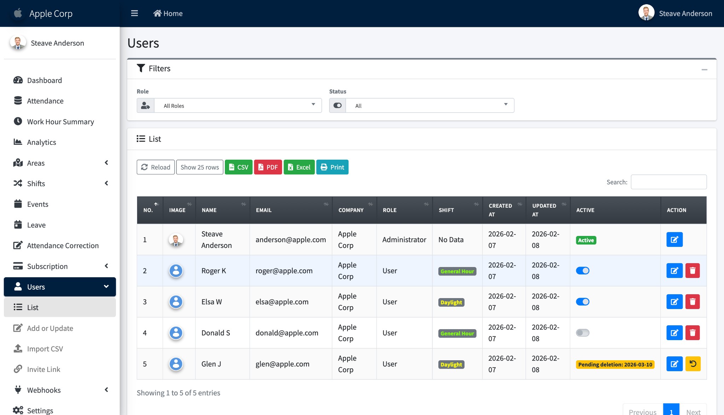Click the edit icon for Steave Anderson row

point(674,239)
